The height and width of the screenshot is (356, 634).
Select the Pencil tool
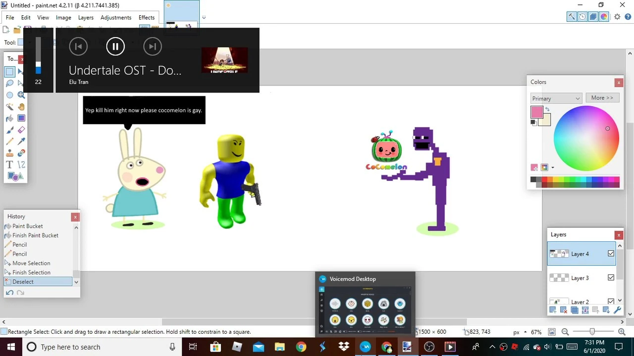click(9, 141)
